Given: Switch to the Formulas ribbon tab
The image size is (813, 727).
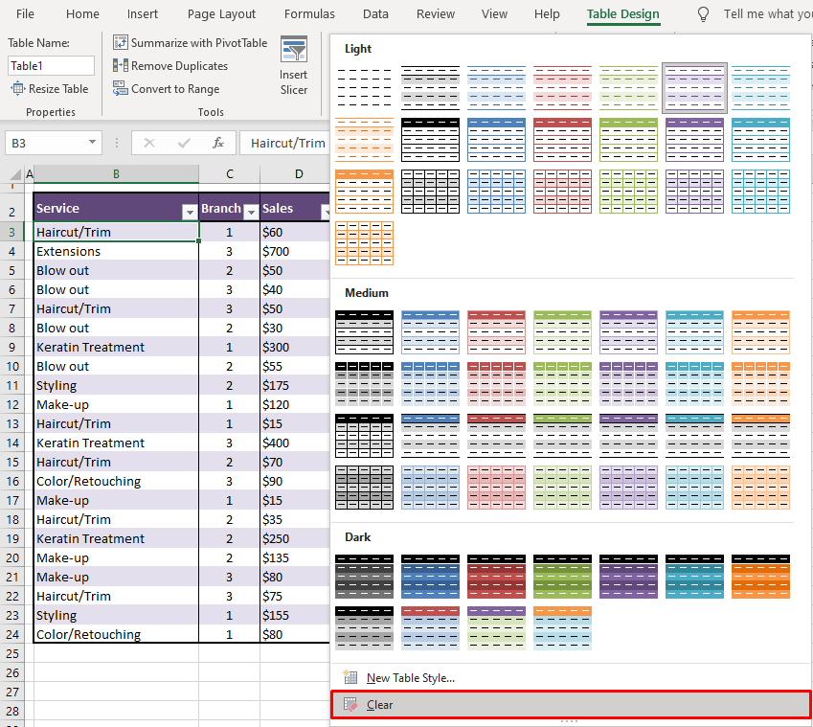Looking at the screenshot, I should [x=309, y=13].
